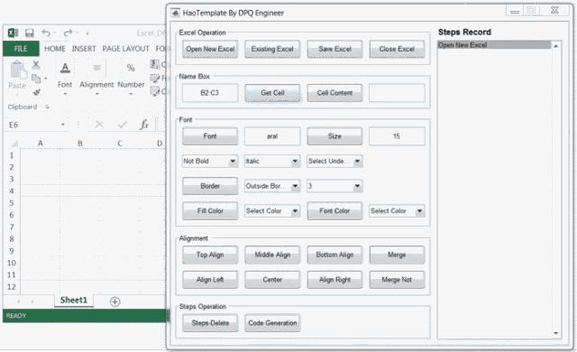Open the Alignment group icon in Excel ribbon
The height and width of the screenshot is (352, 577).
(x=96, y=68)
